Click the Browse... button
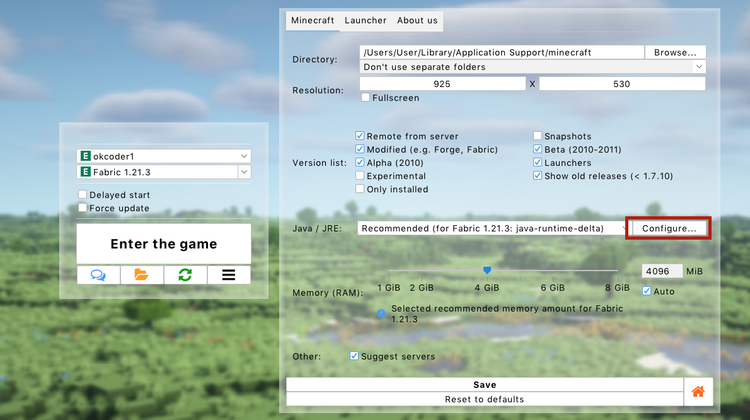 [676, 52]
